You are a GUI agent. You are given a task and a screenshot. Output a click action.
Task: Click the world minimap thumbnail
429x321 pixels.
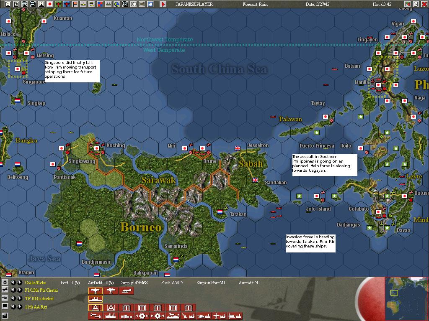pyautogui.click(x=406, y=298)
